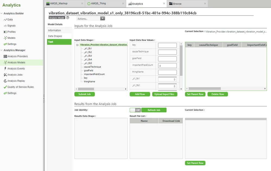Collapse Vibration_Provider tree node

click(x=77, y=45)
